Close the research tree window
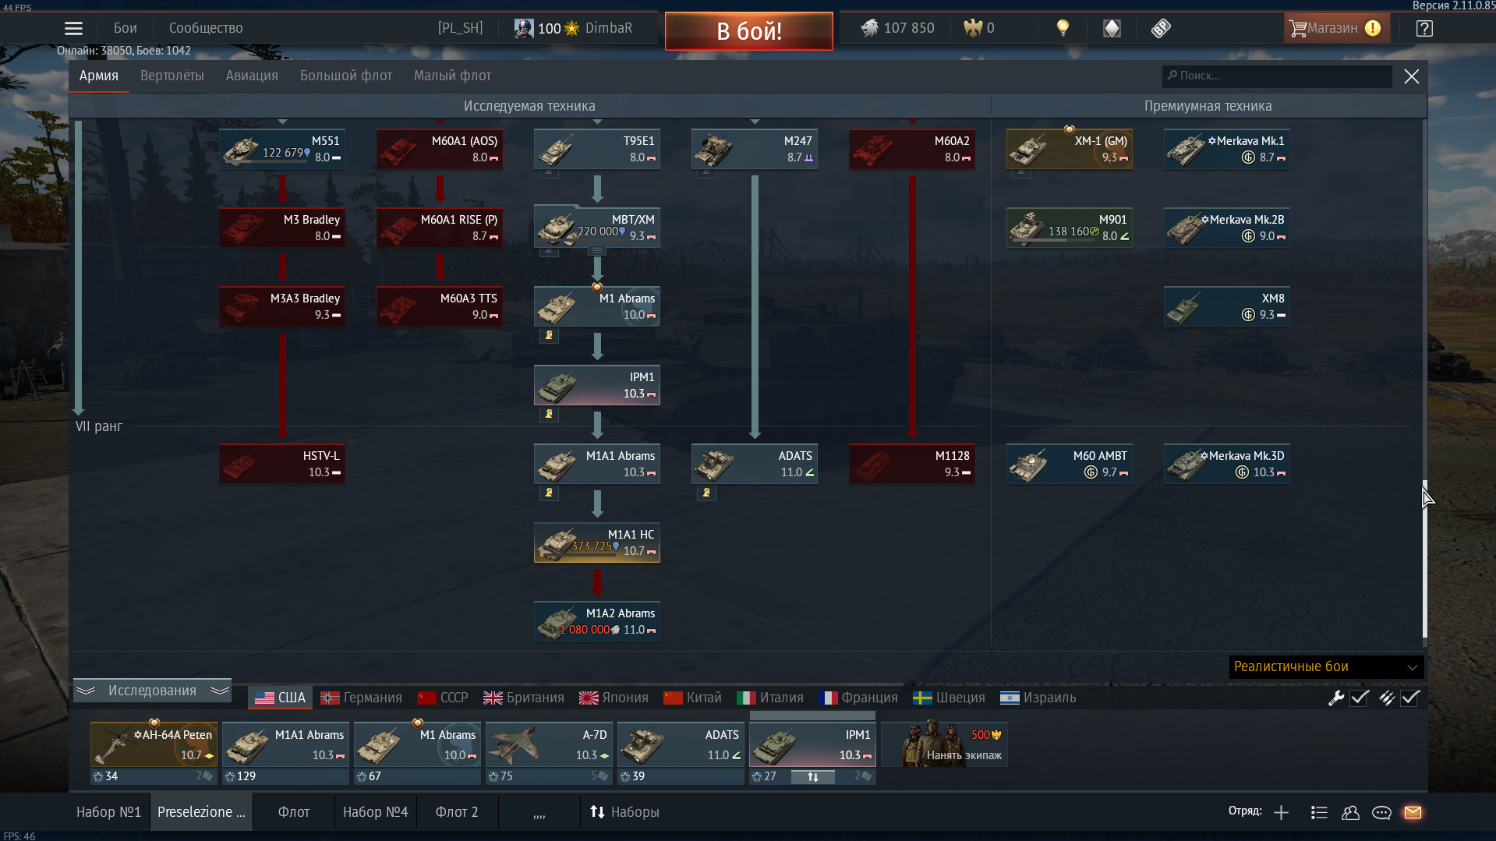Viewport: 1496px width, 841px height. (x=1412, y=76)
